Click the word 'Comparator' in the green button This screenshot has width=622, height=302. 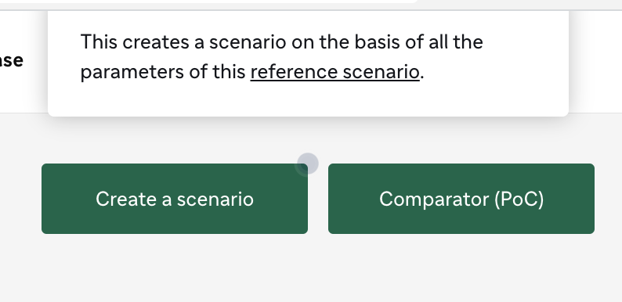pyautogui.click(x=434, y=199)
